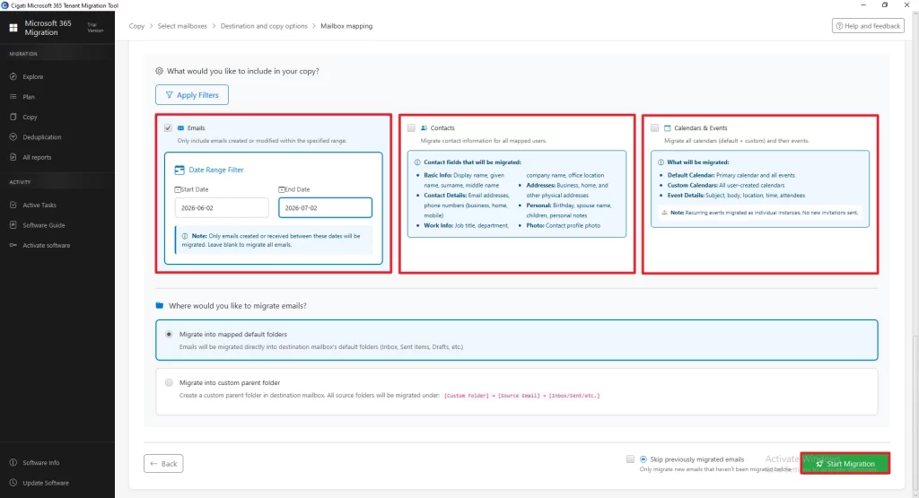Click the Mailbox mapping breadcrumb
This screenshot has width=919, height=498.
[x=346, y=26]
